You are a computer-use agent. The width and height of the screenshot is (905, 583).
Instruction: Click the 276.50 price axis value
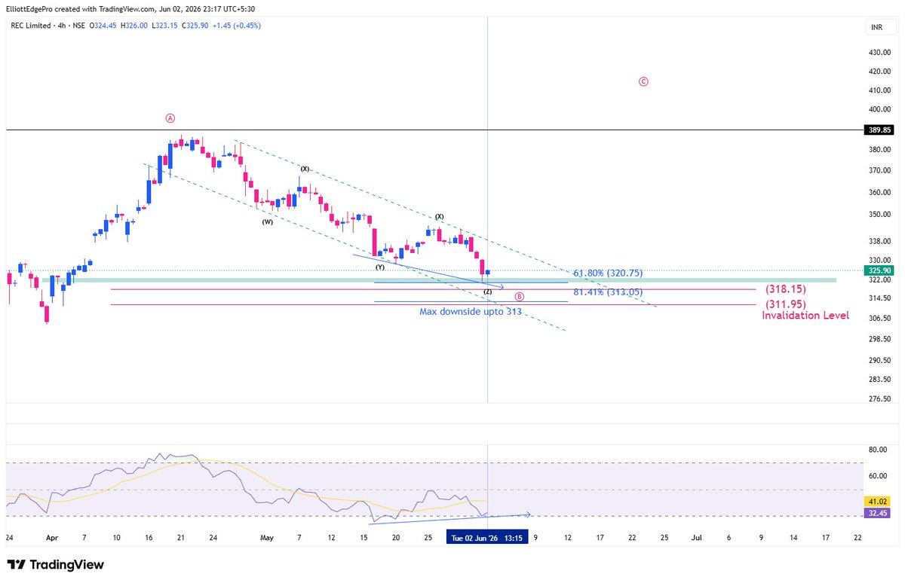click(x=879, y=398)
